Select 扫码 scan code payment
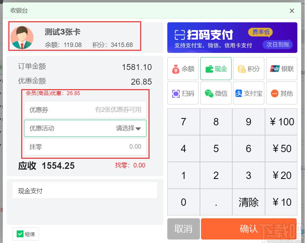305x243 pixels. tap(183, 93)
